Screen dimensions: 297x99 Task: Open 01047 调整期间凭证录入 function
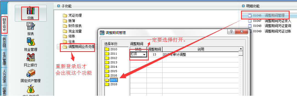(269, 21)
